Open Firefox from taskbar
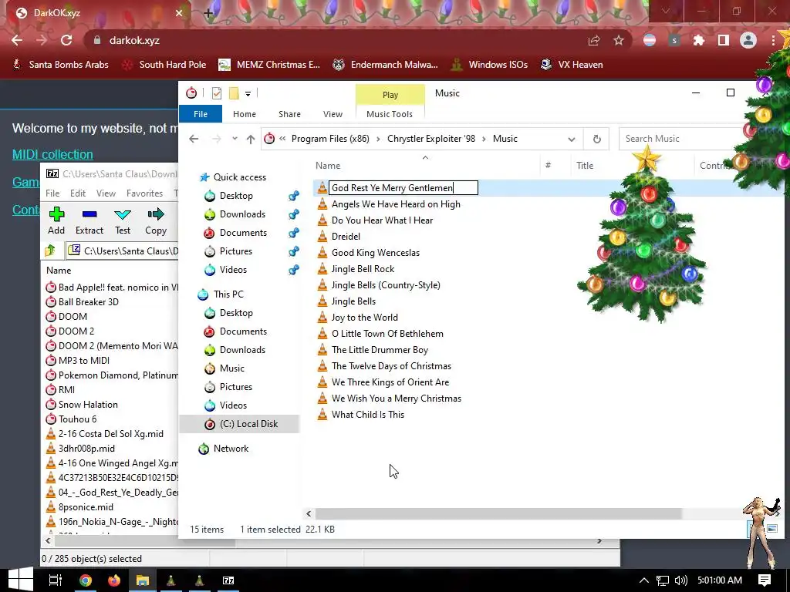 (114, 580)
